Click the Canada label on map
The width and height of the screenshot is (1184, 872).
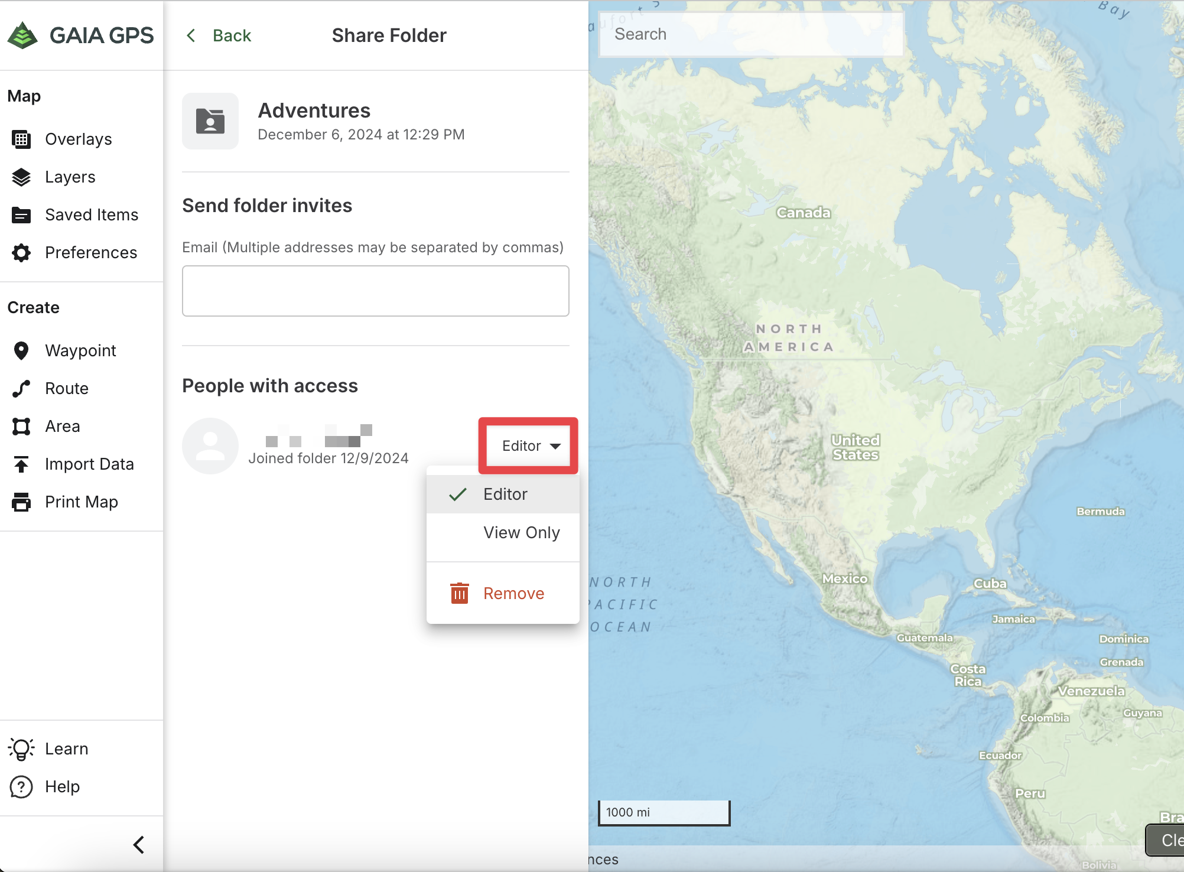click(804, 213)
